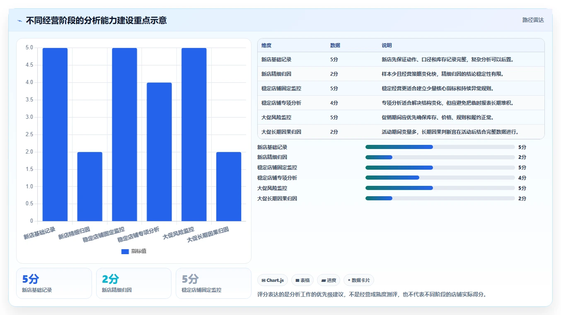The image size is (561, 315).
Task: Toggle the 指标值 legend color box
Action: [125, 251]
